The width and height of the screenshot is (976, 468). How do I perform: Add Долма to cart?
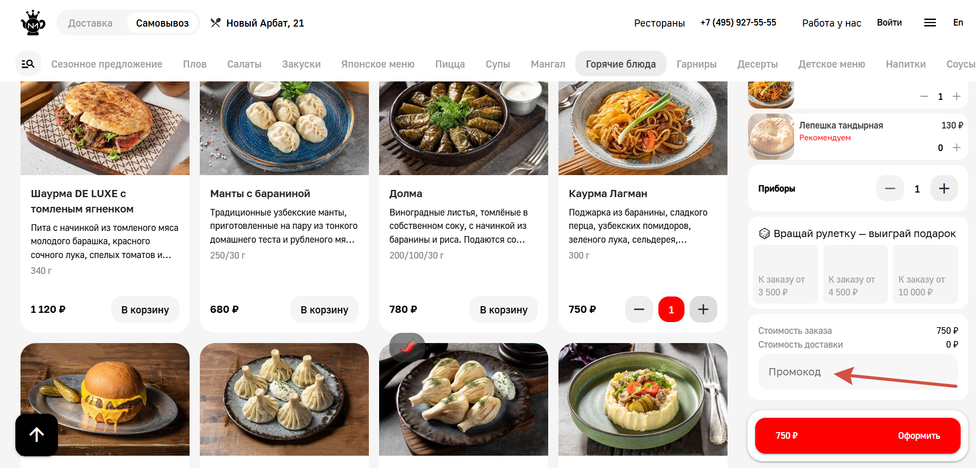504,309
